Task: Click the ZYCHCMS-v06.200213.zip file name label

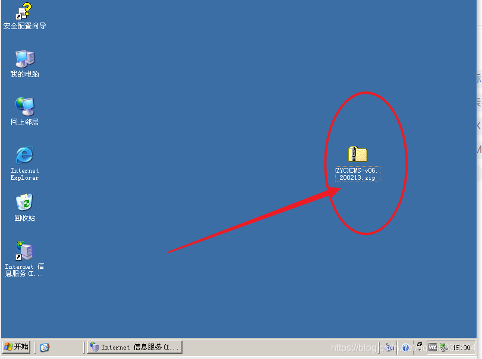Action: (x=358, y=174)
